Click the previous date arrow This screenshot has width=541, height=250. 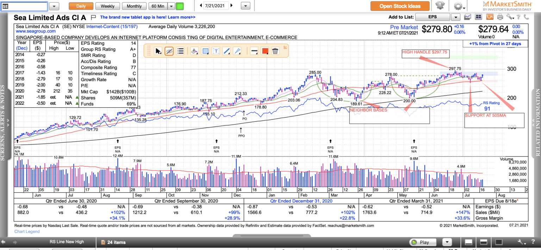point(201,5)
